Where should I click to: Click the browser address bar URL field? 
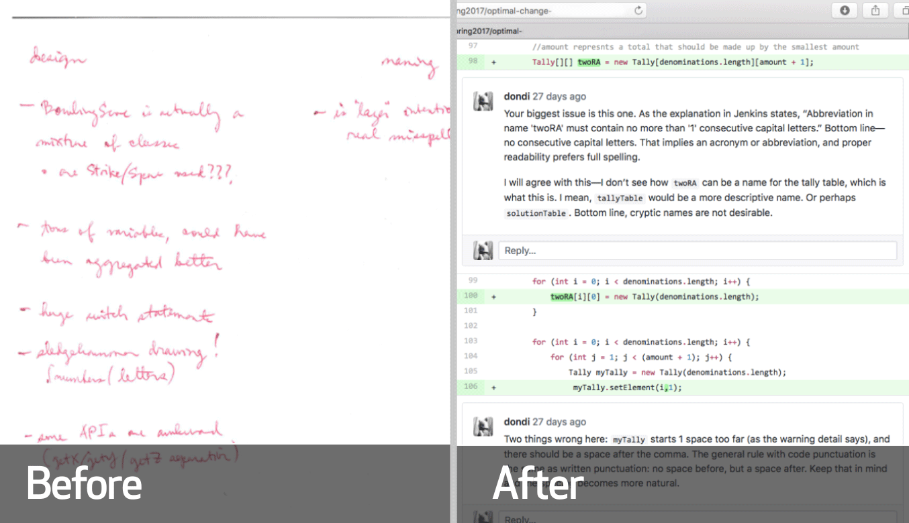pyautogui.click(x=544, y=10)
